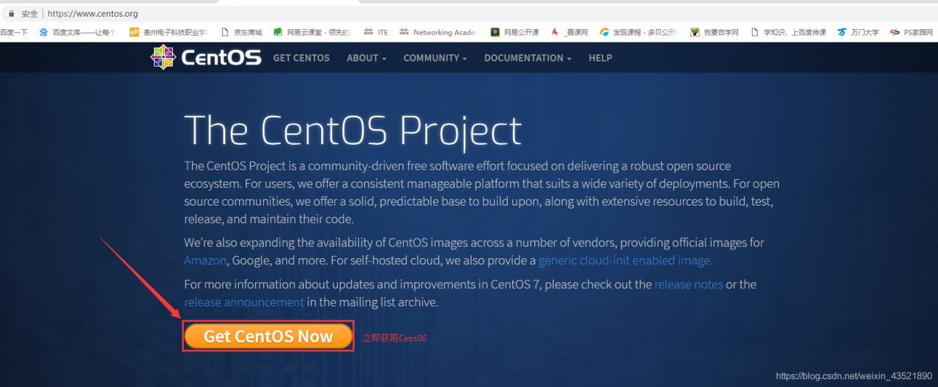Open the generic cloud-init enabled image link

625,260
